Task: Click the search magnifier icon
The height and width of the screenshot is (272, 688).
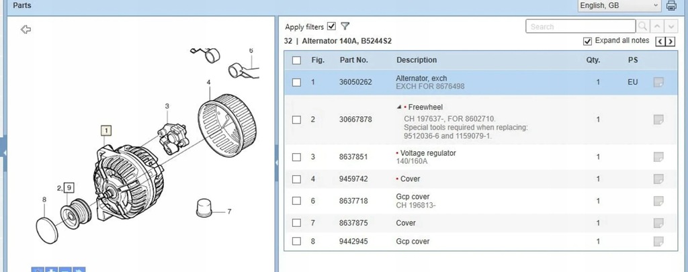Action: 643,26
